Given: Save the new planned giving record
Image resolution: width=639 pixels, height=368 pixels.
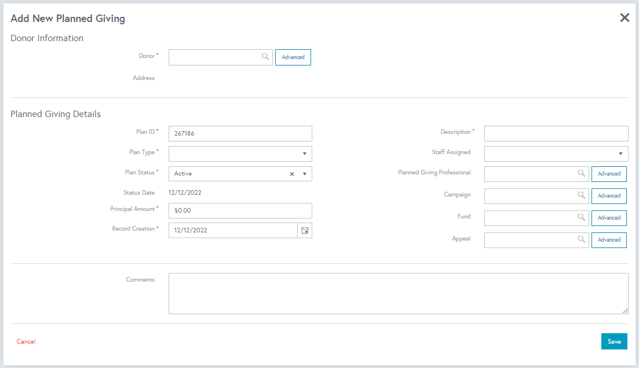Looking at the screenshot, I should [614, 341].
